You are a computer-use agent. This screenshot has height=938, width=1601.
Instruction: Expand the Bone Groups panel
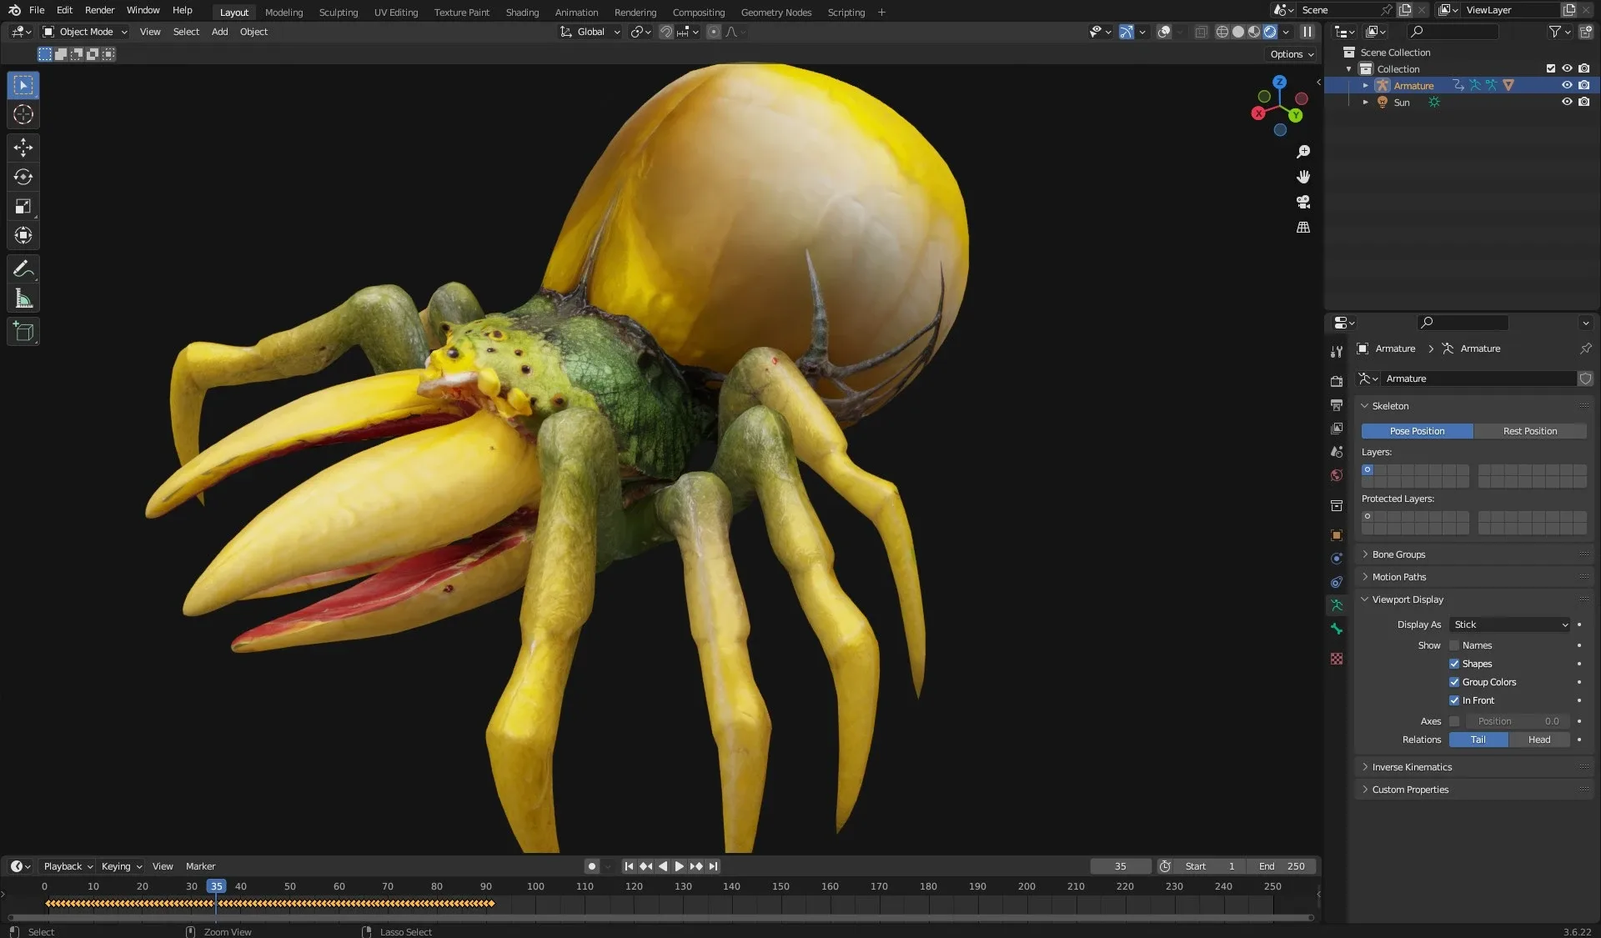[1398, 554]
